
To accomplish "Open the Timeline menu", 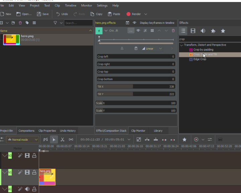I will pos(71,6).
